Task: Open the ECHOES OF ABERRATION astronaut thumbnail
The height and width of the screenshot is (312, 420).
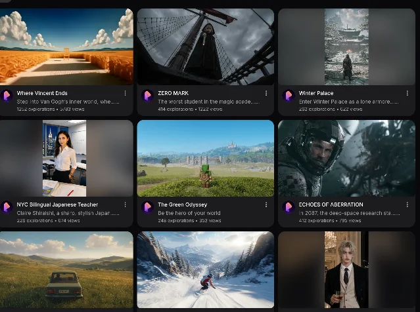Action: 346,158
